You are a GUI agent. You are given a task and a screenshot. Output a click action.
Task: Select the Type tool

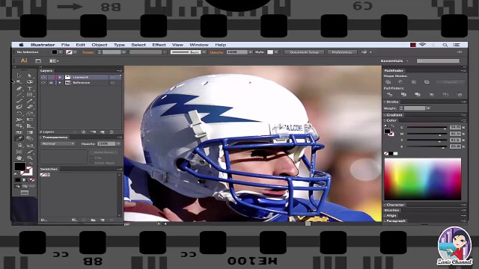[30, 88]
